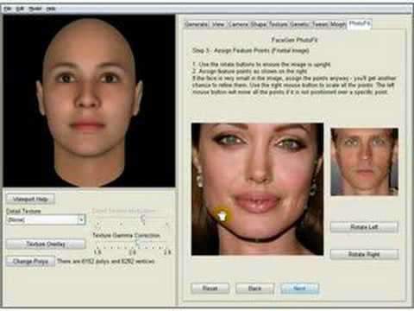Click the Texture Overlay button

click(x=46, y=244)
